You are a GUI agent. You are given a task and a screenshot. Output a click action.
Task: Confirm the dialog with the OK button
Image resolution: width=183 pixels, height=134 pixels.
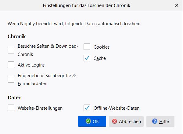(92, 121)
